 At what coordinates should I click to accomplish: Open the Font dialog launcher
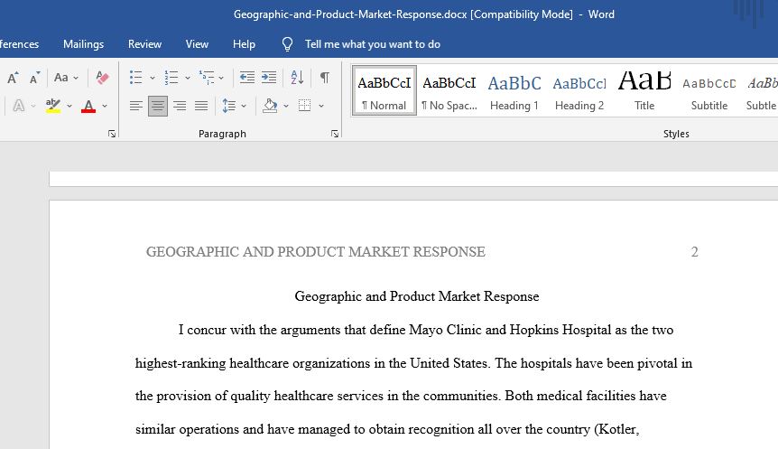tap(112, 134)
